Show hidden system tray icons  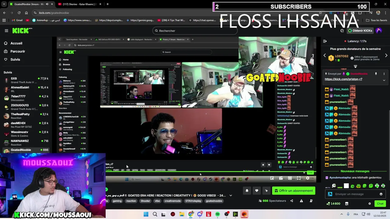point(341,214)
